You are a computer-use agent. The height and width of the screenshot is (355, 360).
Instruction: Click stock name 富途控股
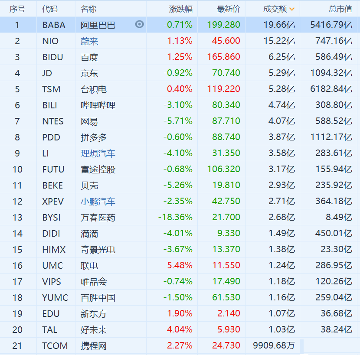98,169
